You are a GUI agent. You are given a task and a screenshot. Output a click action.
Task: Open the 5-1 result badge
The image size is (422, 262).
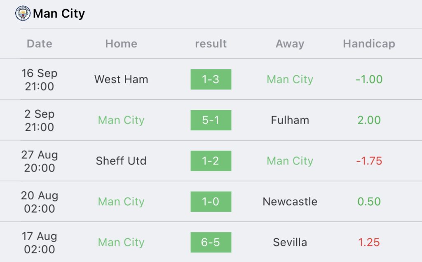click(211, 120)
